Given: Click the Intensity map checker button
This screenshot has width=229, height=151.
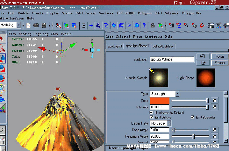Looking at the screenshot, I should (214, 107).
